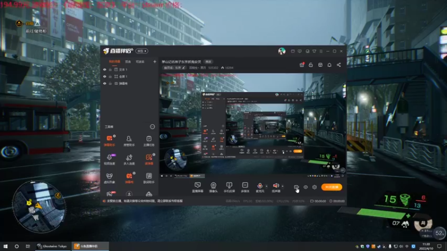Start 视频连麦 from the toolbox
447x251 pixels.
pyautogui.click(x=110, y=160)
